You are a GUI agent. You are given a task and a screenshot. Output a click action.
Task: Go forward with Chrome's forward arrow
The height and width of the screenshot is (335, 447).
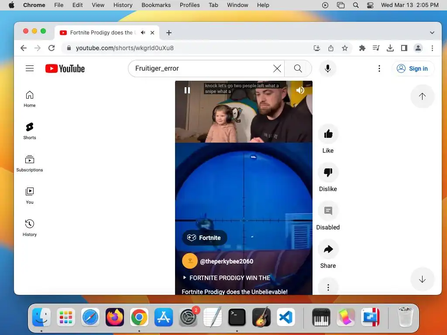(38, 48)
